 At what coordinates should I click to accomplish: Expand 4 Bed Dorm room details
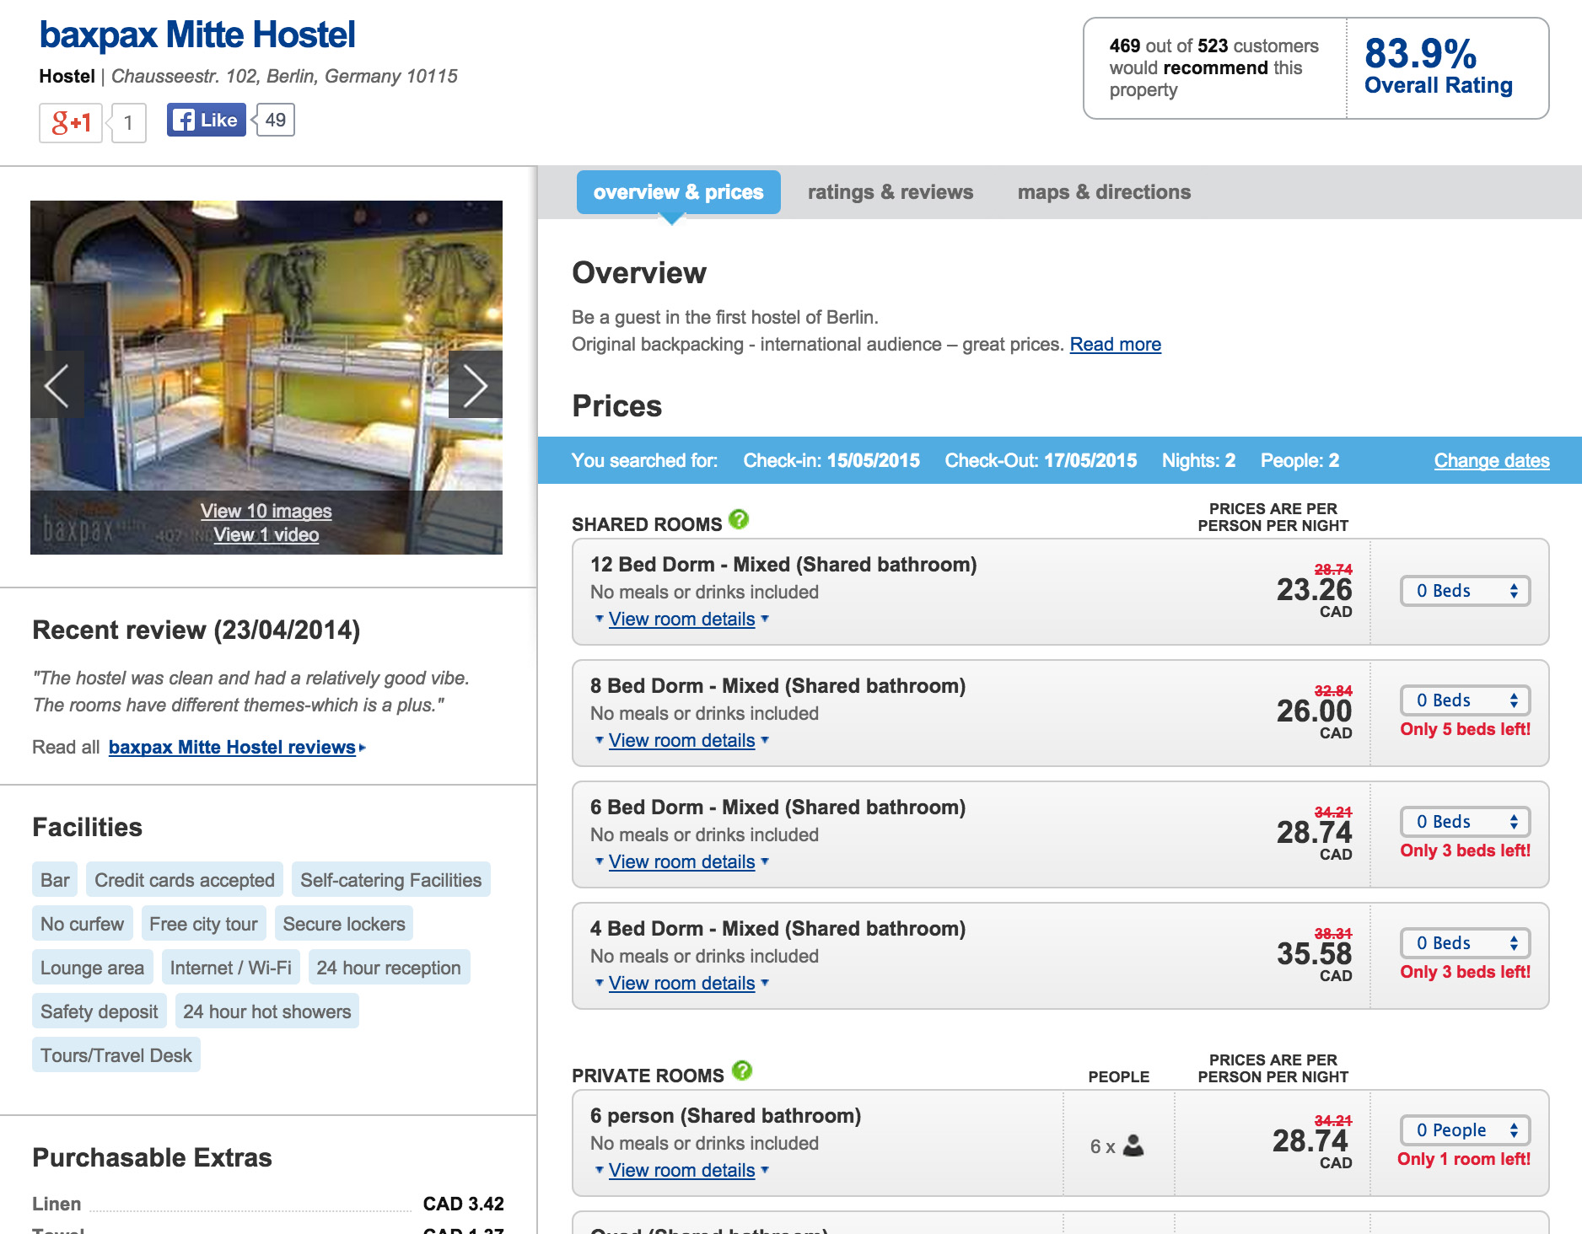(x=681, y=984)
